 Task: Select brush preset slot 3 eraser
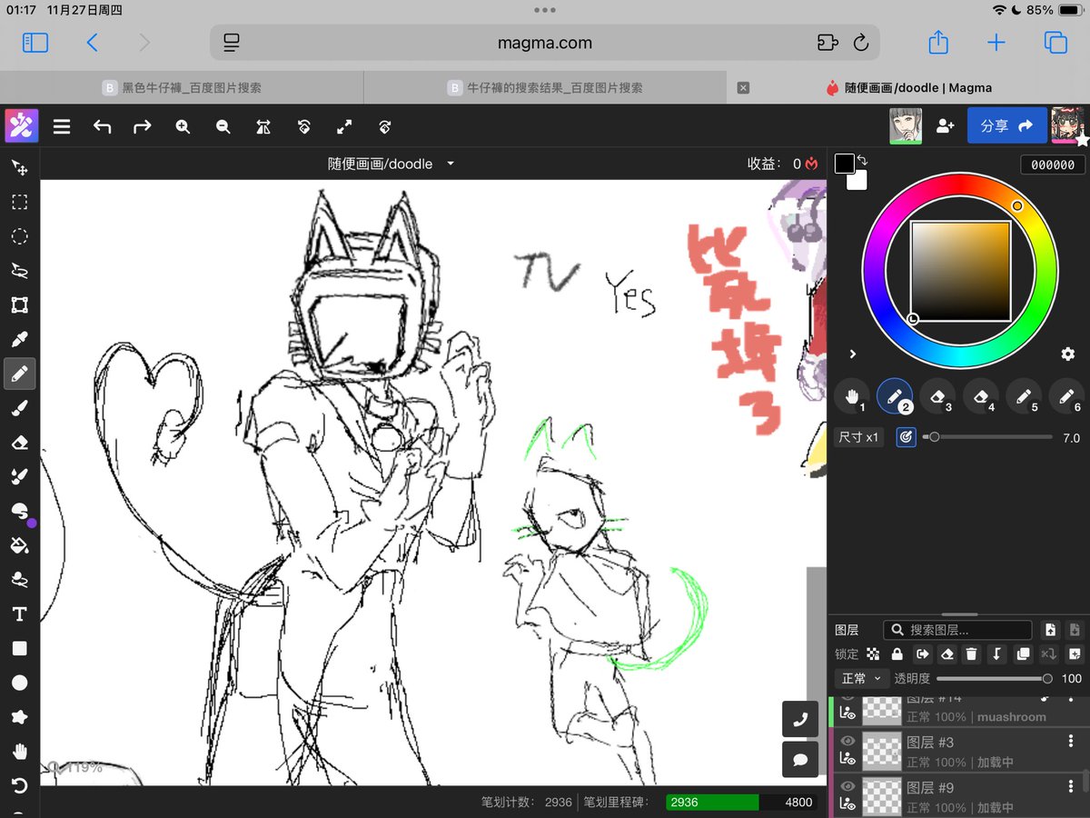click(938, 396)
